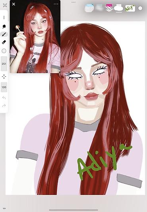
Task: Select the green Adiy signature layer thumbnail
Action: click(130, 8)
